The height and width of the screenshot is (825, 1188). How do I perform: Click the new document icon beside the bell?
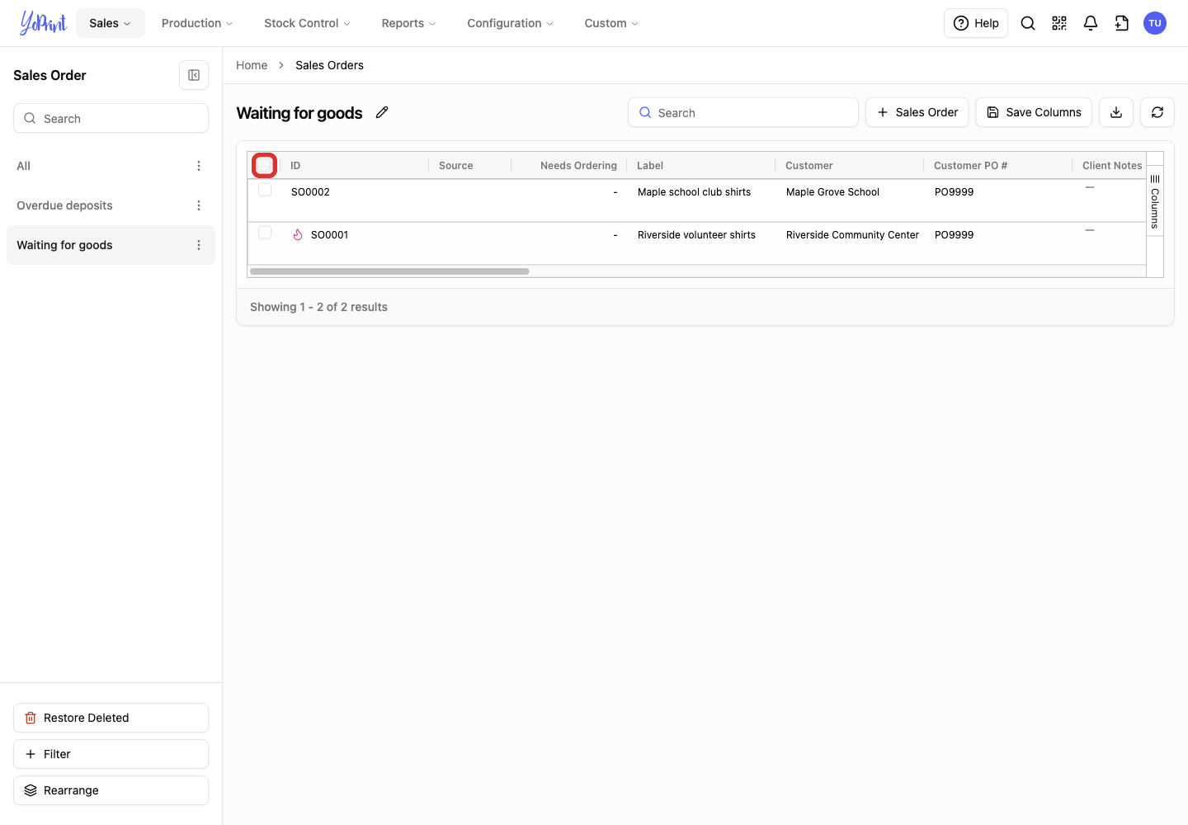[x=1122, y=23]
